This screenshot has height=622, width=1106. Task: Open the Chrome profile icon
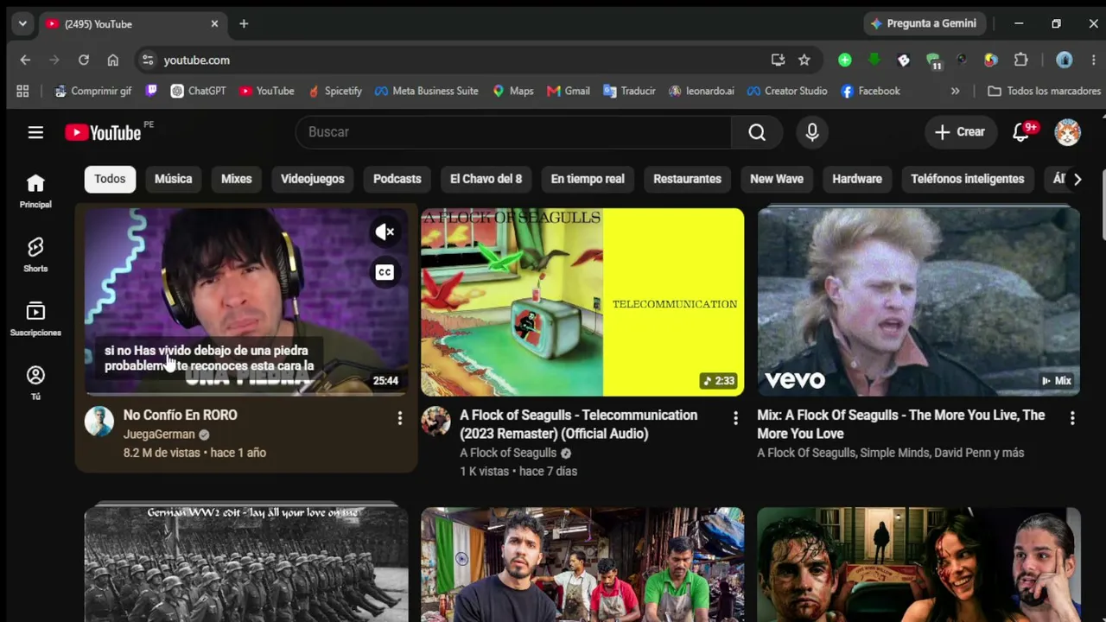1065,60
